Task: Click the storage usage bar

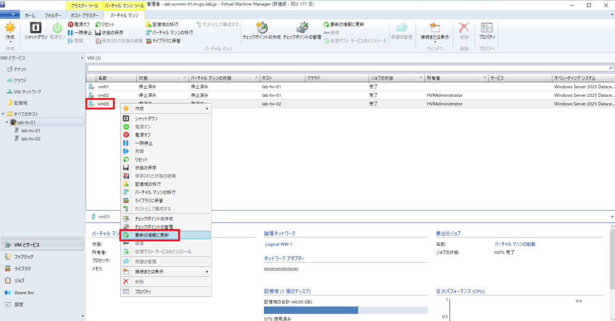Action: [345, 310]
